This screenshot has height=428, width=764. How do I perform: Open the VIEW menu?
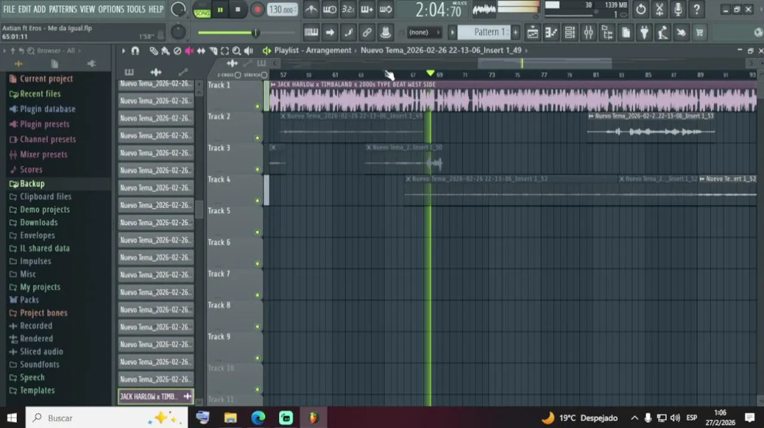[87, 10]
